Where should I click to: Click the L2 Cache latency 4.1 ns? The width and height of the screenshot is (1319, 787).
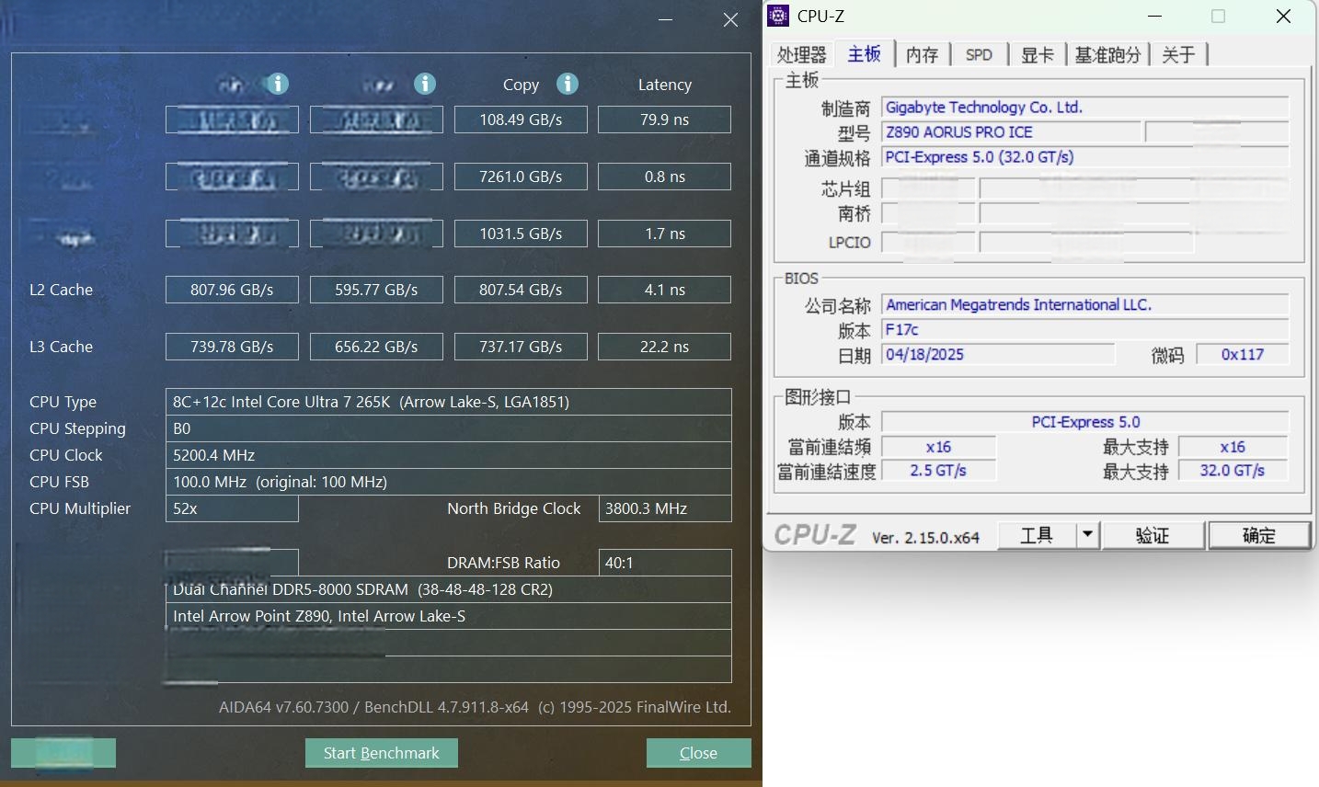click(x=665, y=290)
